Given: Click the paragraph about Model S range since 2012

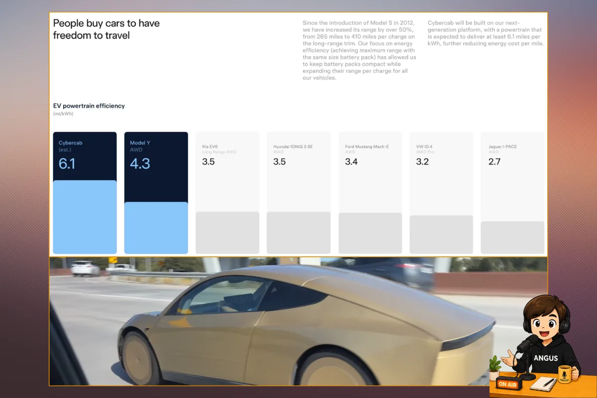Looking at the screenshot, I should point(359,50).
